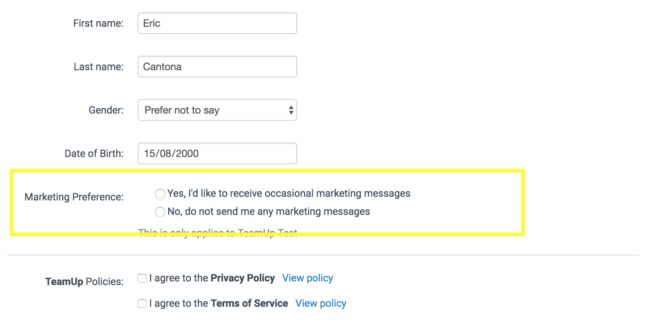Screen dimensions: 645x335
Task: Click the "Last name:" label
Action: (99, 67)
